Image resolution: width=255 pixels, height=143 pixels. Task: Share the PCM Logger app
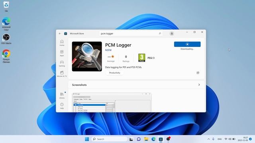[198, 73]
